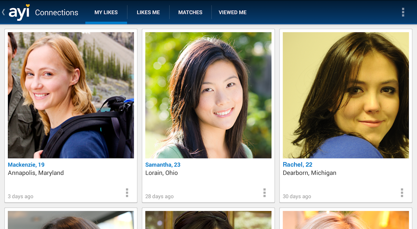Open Rachel, 22 profile link
This screenshot has width=417, height=229.
click(297, 165)
